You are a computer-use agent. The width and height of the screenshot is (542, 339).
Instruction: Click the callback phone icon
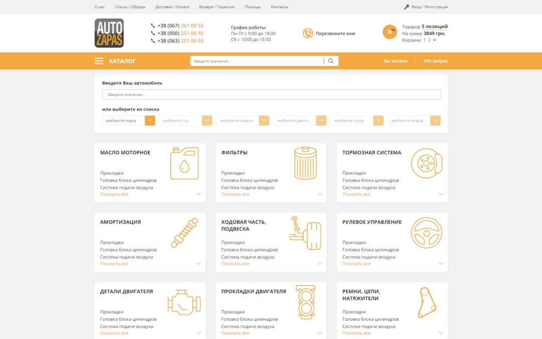(x=308, y=33)
